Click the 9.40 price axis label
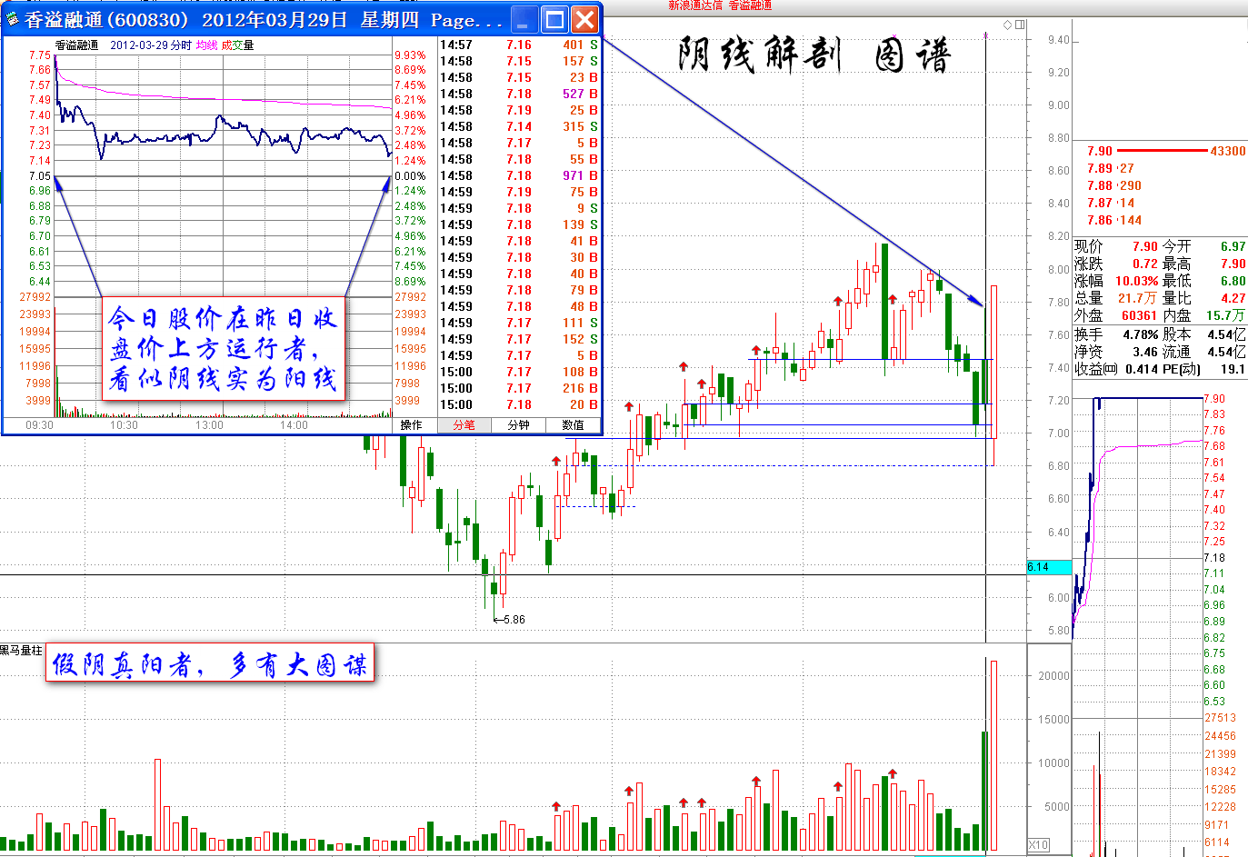This screenshot has height=857, width=1248. [x=1058, y=40]
